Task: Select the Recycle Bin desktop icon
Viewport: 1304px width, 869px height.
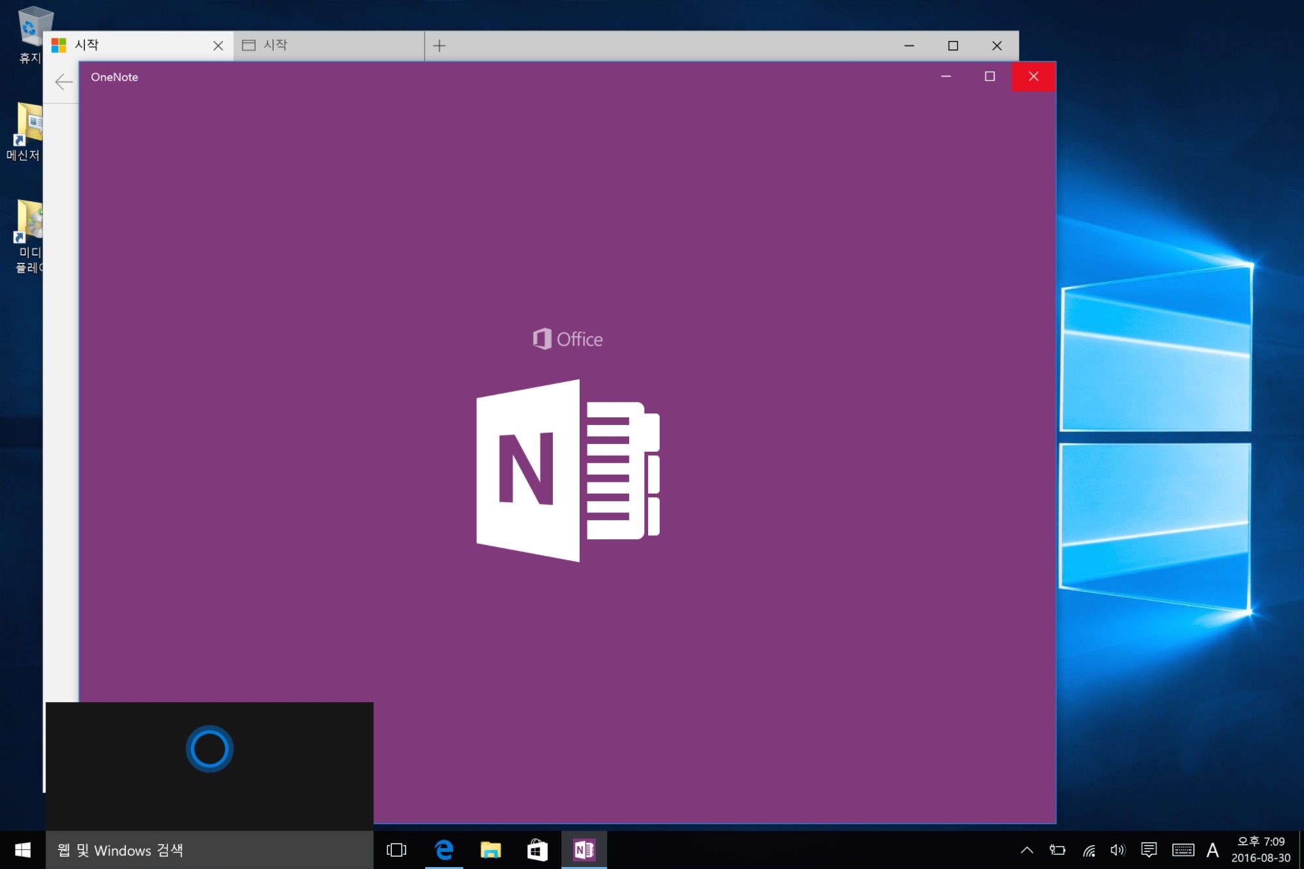Action: tap(31, 35)
